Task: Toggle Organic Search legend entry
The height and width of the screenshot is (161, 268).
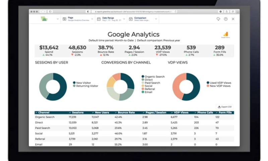Action: (153, 76)
